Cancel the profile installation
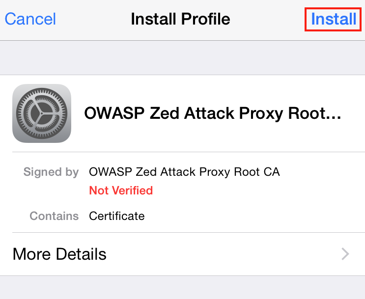This screenshot has height=299, width=365. 30,19
